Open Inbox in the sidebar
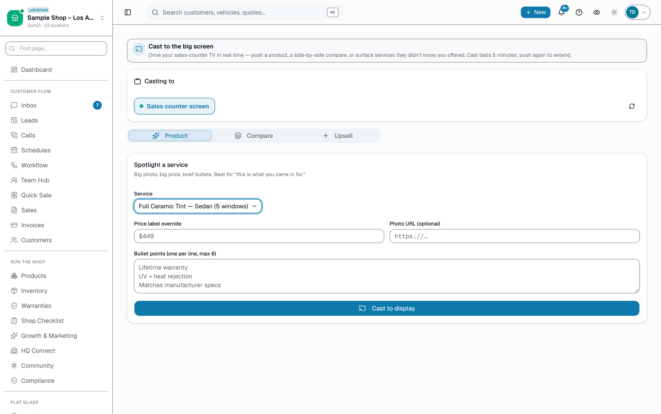 click(56, 105)
